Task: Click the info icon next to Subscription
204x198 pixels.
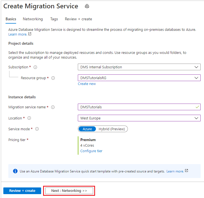Action: click(x=35, y=67)
